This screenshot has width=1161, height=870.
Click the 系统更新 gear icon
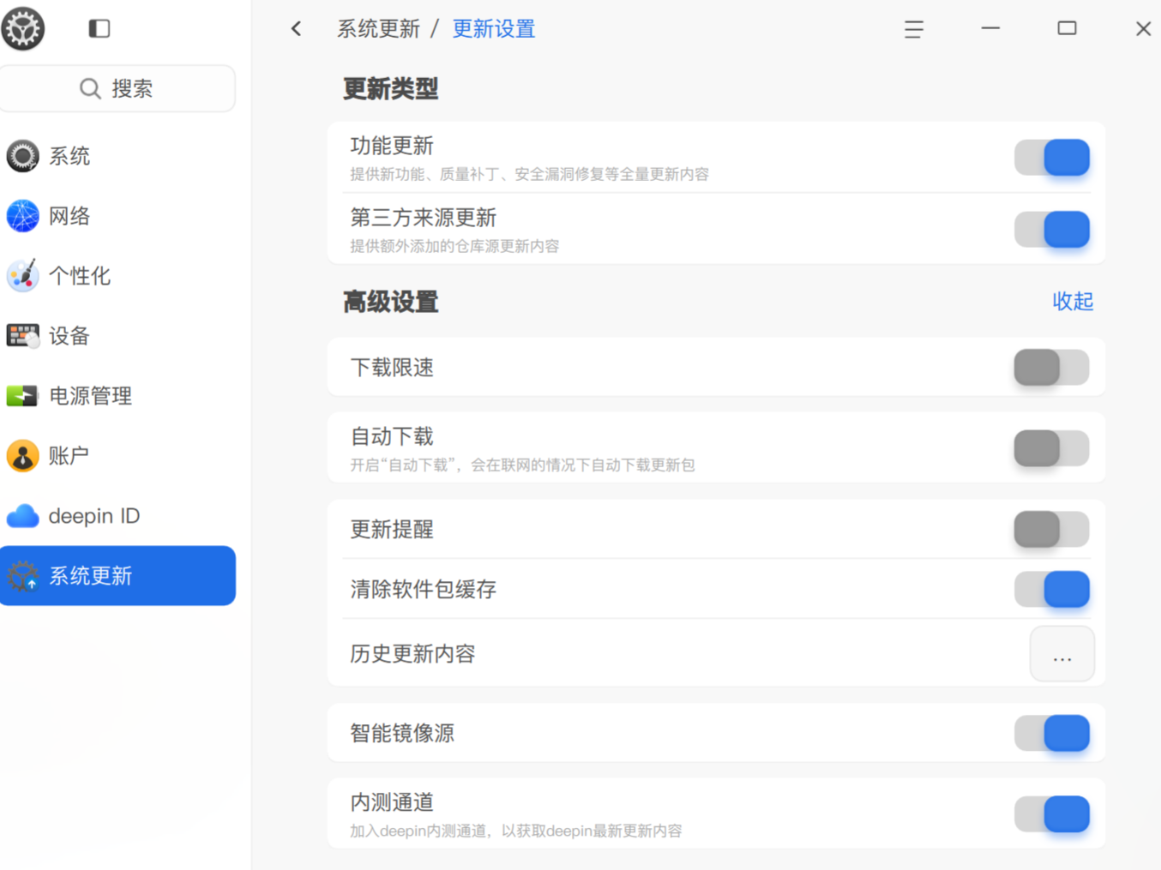coord(22,576)
